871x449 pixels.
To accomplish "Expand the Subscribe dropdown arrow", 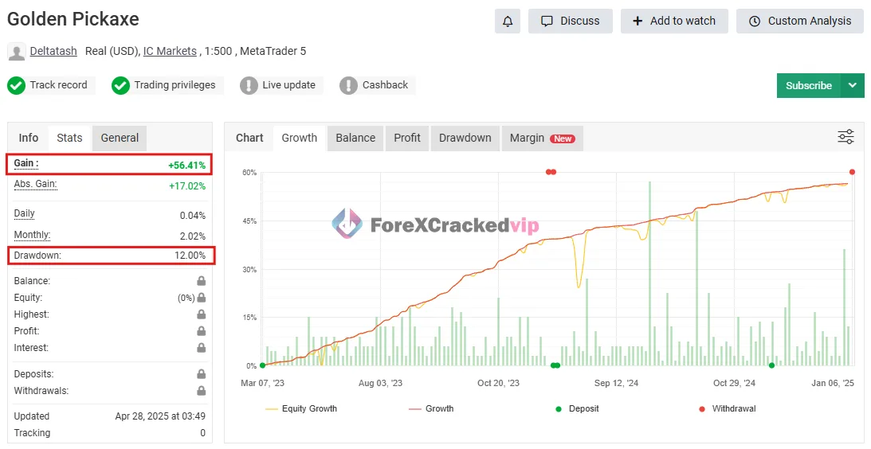I will coord(853,85).
